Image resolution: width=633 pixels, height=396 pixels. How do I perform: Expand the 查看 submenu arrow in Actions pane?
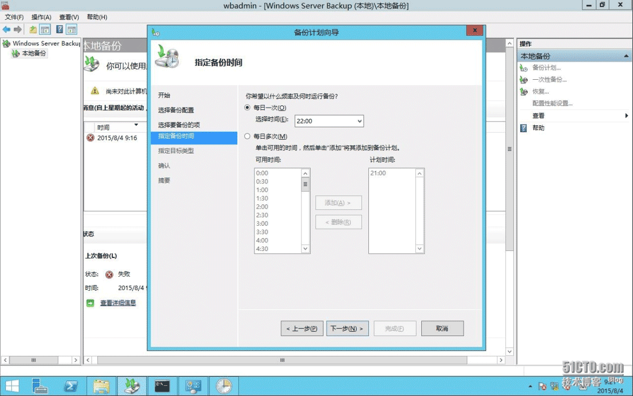pyautogui.click(x=627, y=116)
